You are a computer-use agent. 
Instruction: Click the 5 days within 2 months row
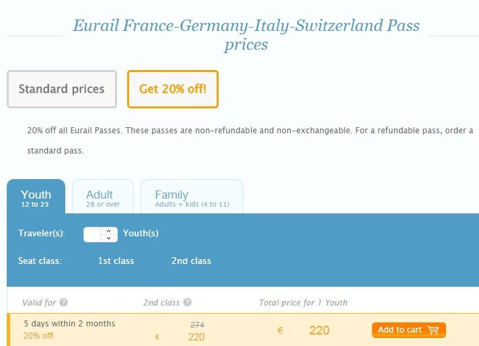click(x=69, y=324)
